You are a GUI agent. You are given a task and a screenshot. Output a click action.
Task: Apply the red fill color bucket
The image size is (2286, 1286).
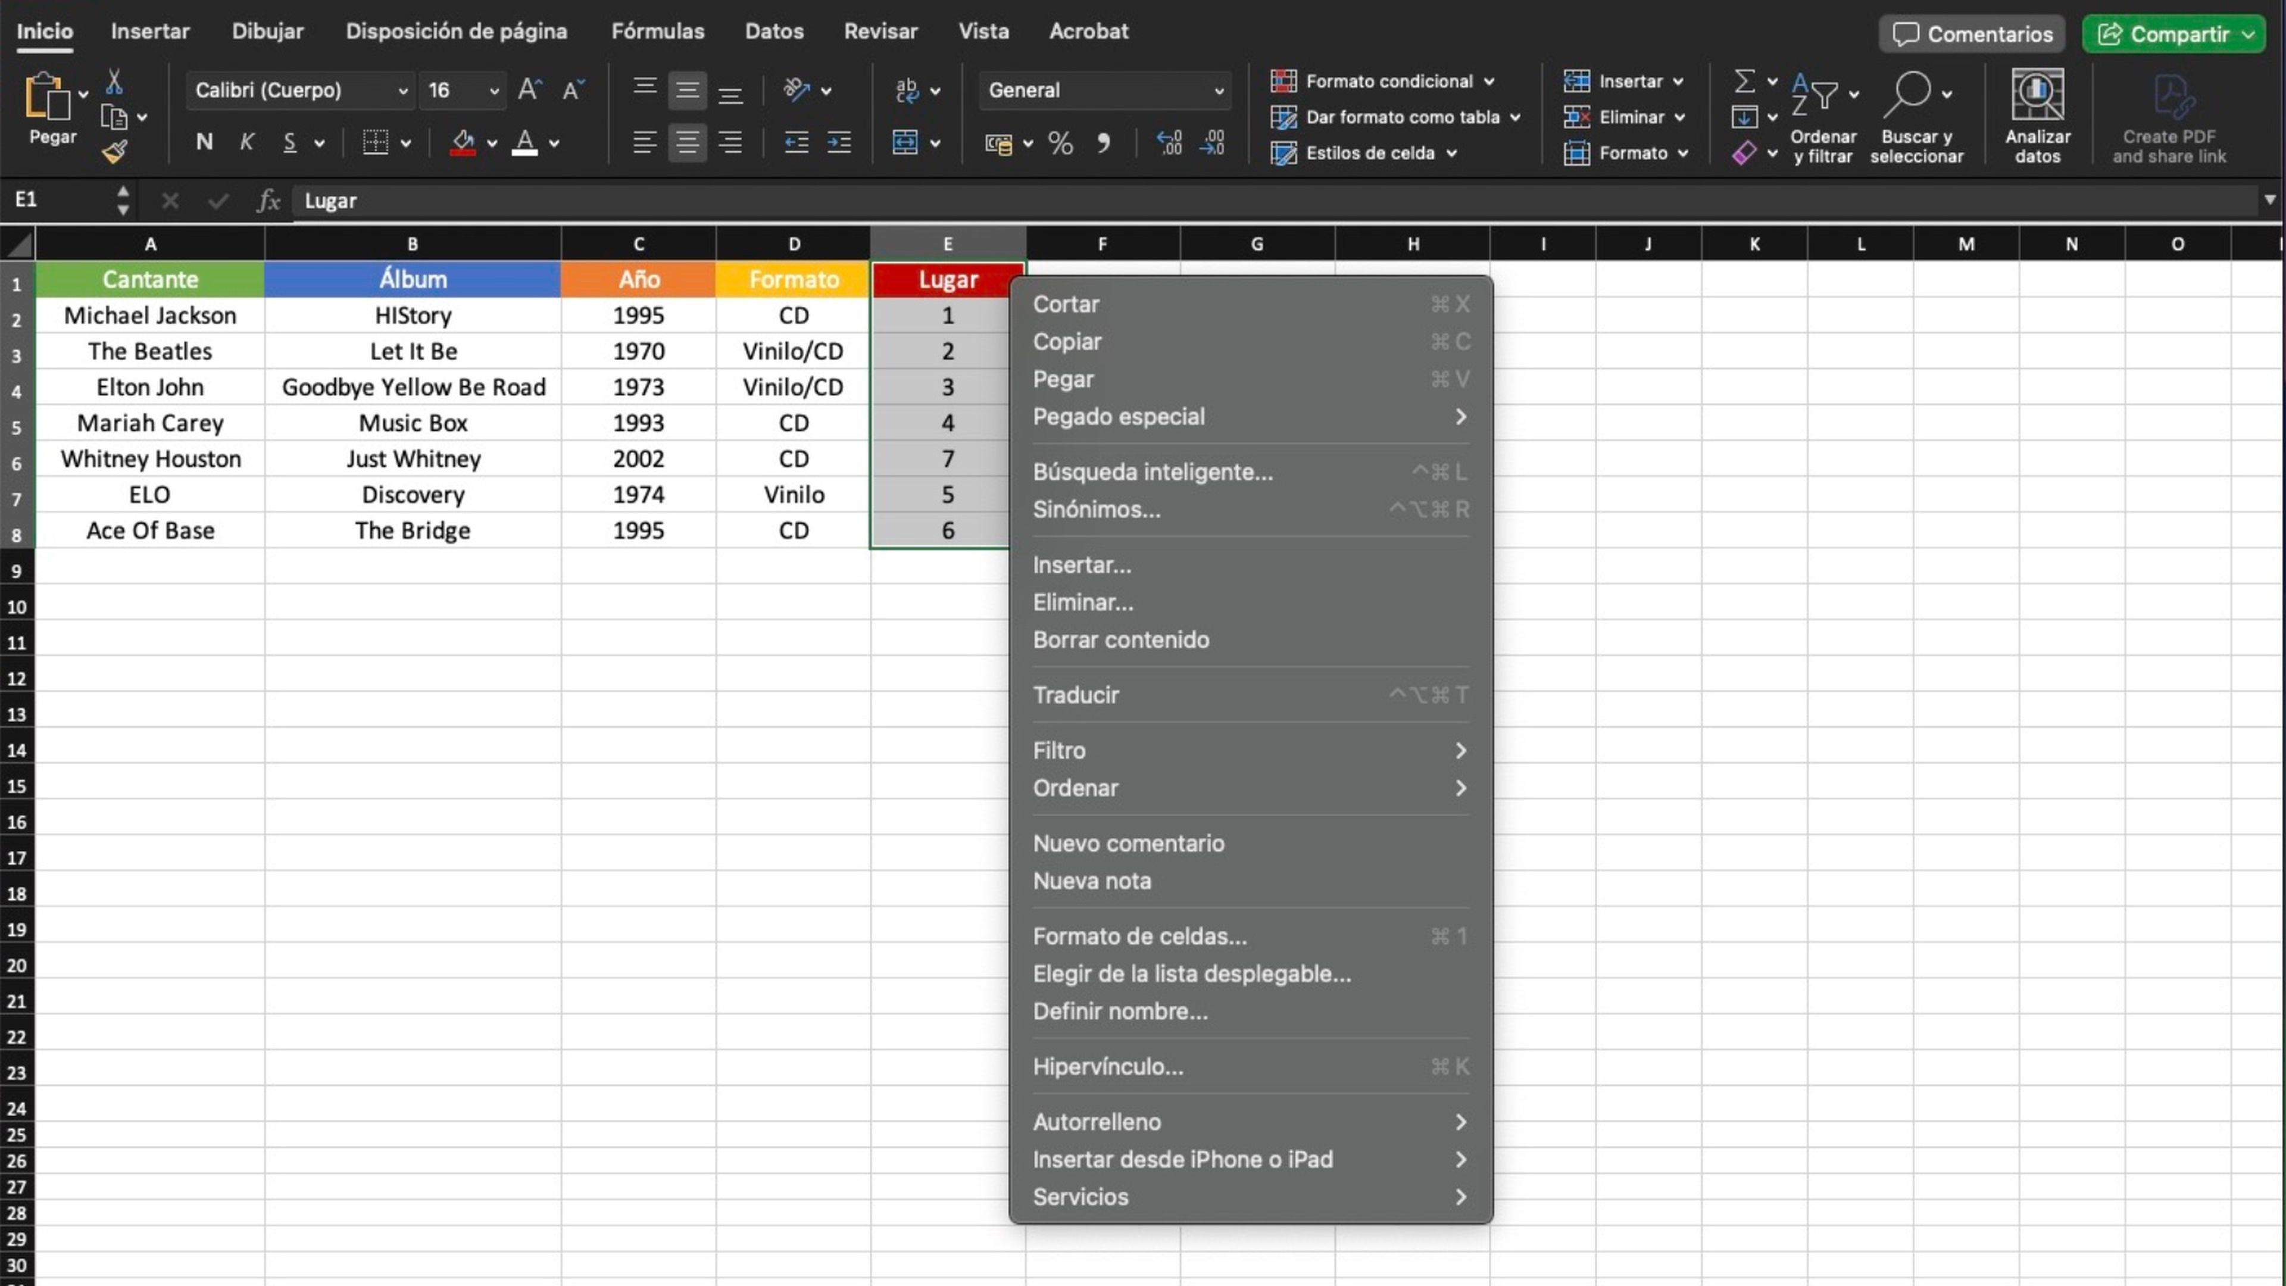(x=463, y=142)
